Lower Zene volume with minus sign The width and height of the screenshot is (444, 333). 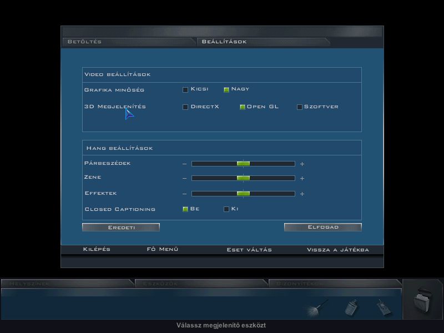(x=185, y=178)
